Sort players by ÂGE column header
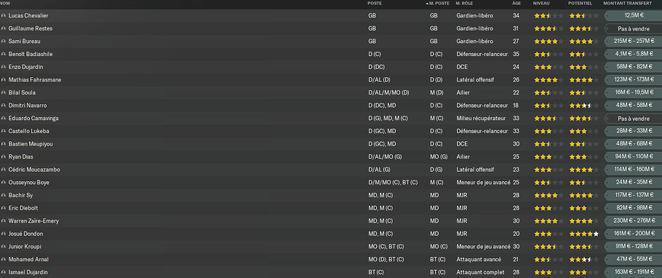The width and height of the screenshot is (662, 278). [x=517, y=4]
